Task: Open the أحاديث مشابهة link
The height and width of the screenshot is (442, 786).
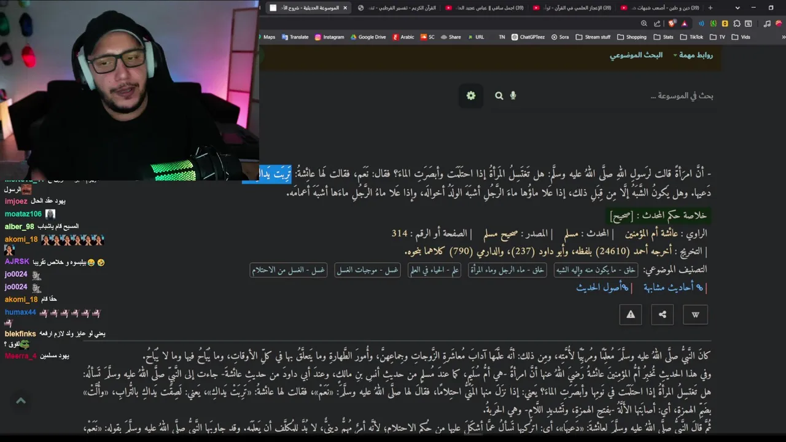Action: tap(673, 287)
